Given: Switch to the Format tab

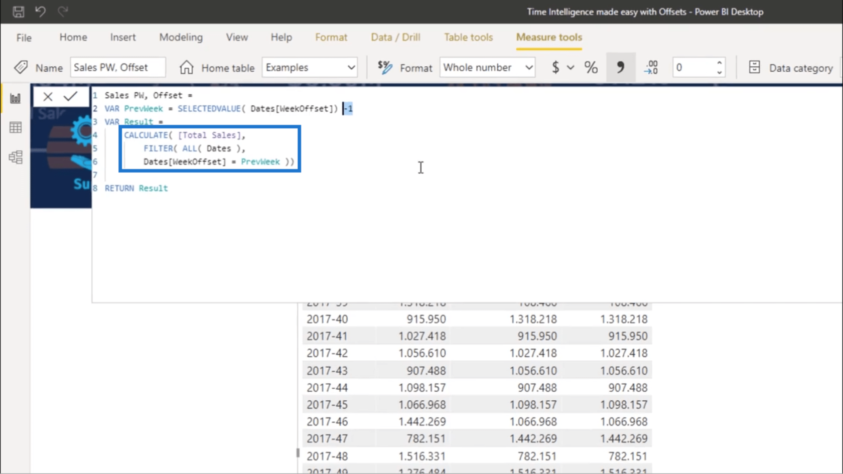Looking at the screenshot, I should (331, 37).
